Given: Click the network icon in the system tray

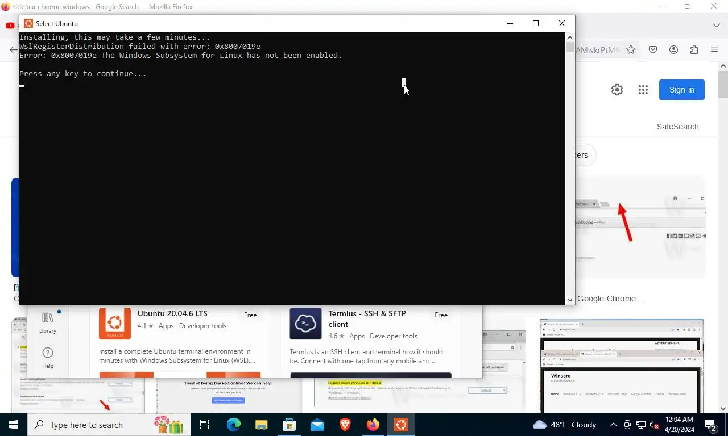Looking at the screenshot, I should [641, 425].
